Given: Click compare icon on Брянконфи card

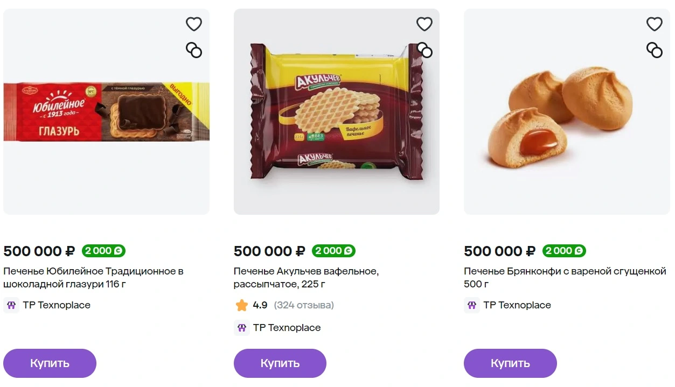Looking at the screenshot, I should pyautogui.click(x=655, y=50).
